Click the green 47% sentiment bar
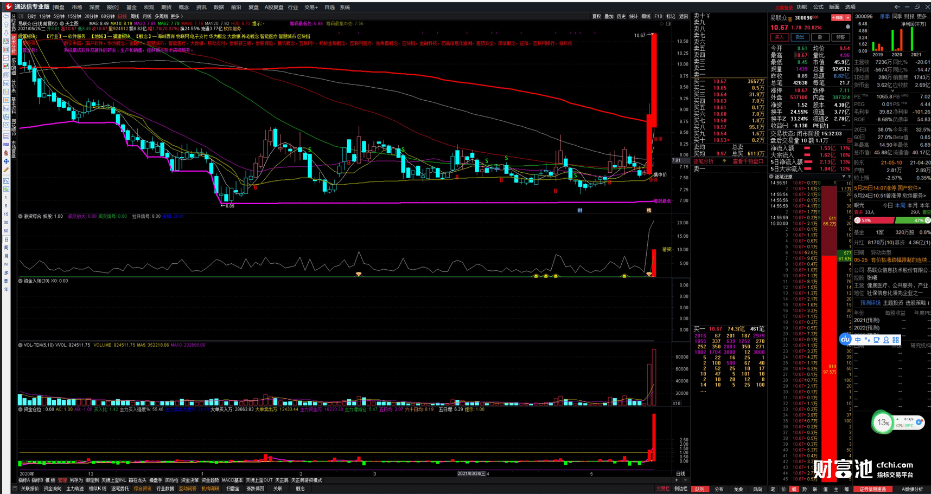 point(913,220)
